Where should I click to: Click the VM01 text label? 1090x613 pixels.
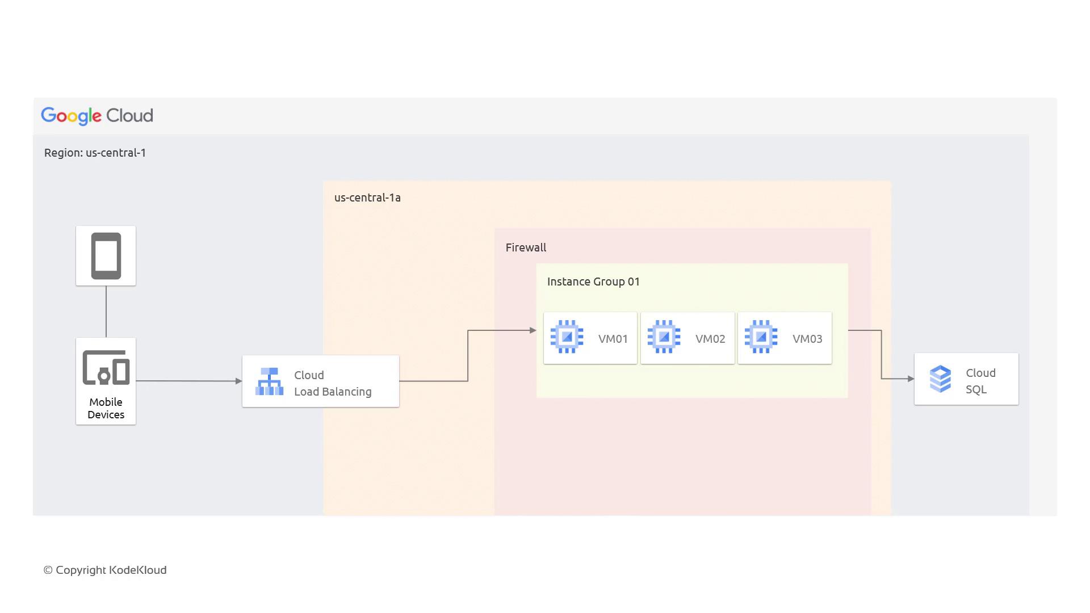click(613, 339)
